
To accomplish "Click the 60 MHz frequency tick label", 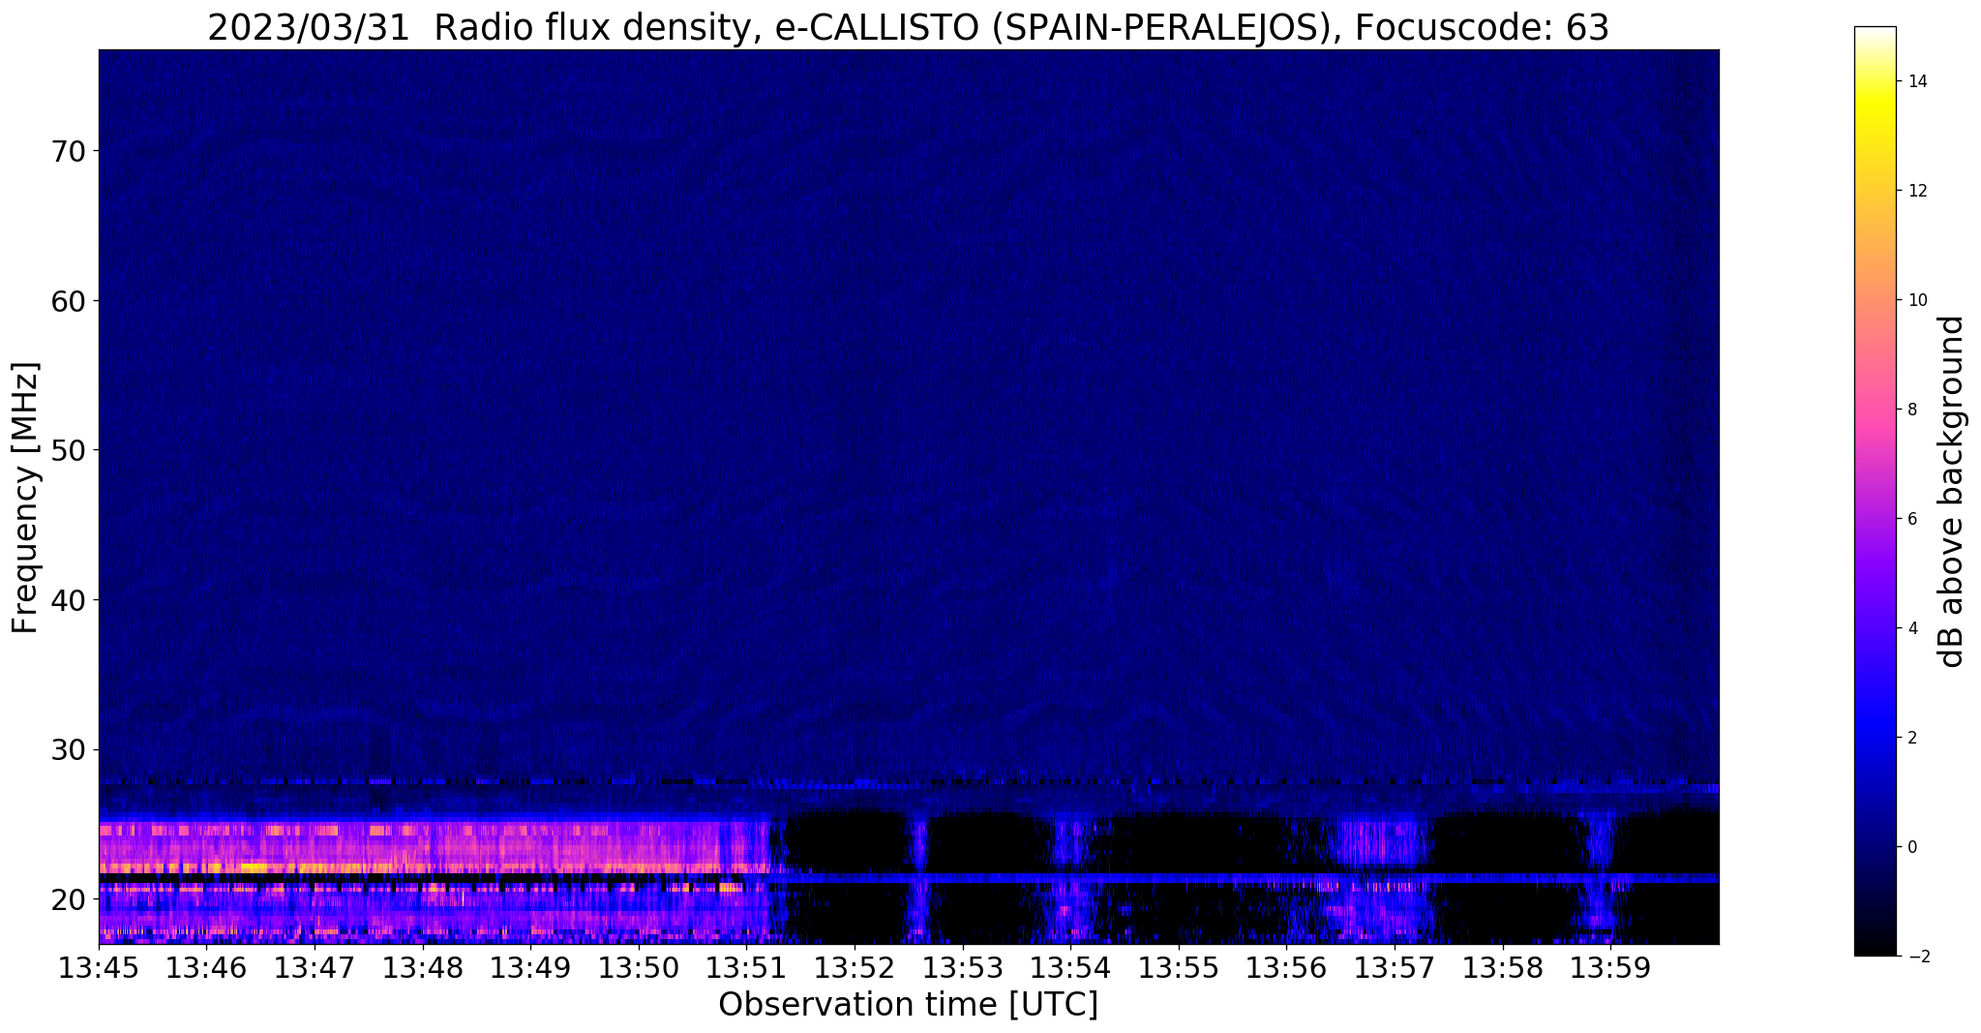I will [68, 301].
